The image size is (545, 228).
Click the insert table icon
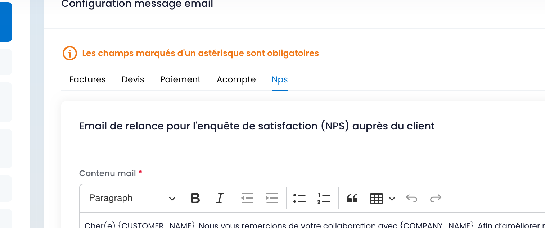[376, 198]
